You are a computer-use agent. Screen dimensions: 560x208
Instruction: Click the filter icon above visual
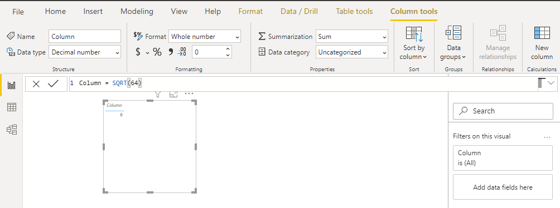tap(158, 94)
